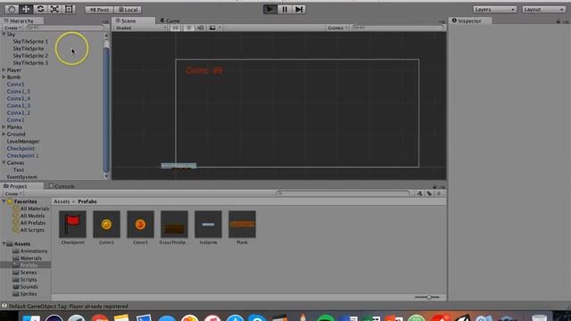Switch to the Hierarchy tab

click(21, 21)
